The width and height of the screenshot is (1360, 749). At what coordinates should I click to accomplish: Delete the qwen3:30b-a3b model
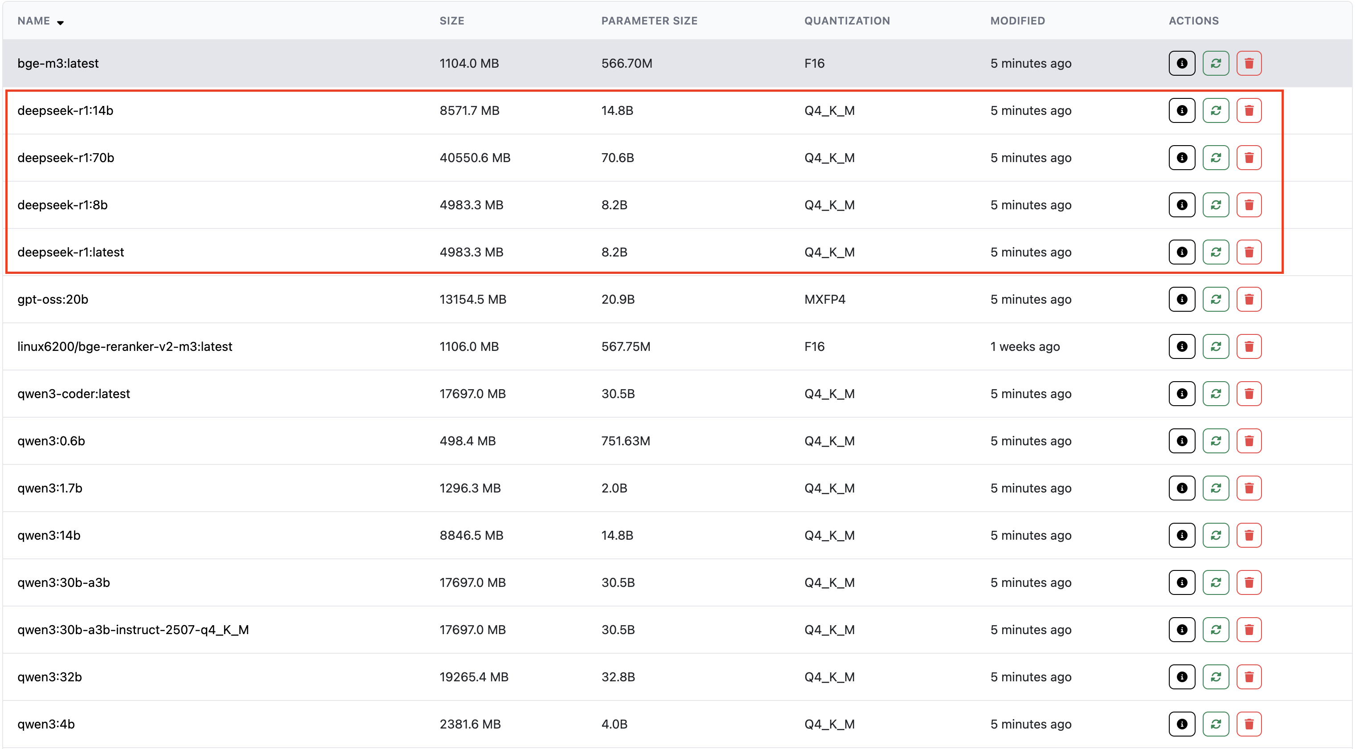pyautogui.click(x=1249, y=583)
